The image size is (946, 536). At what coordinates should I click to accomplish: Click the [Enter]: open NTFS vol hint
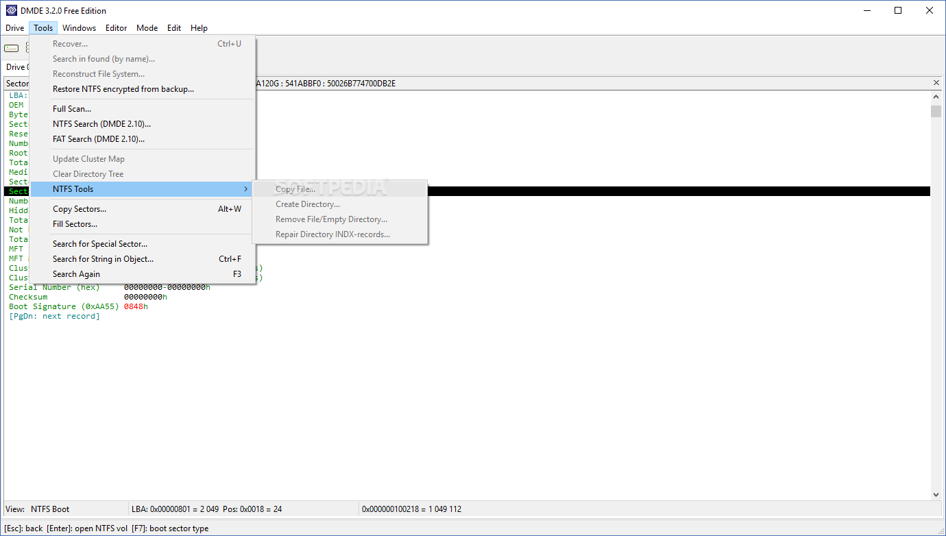[87, 528]
